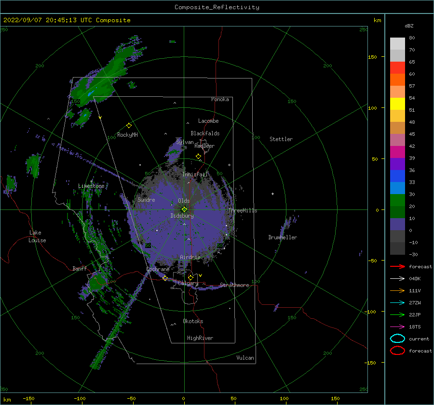Click the 'Drumheller' city label
Viewport: 434px width, 405px height.
tap(283, 237)
